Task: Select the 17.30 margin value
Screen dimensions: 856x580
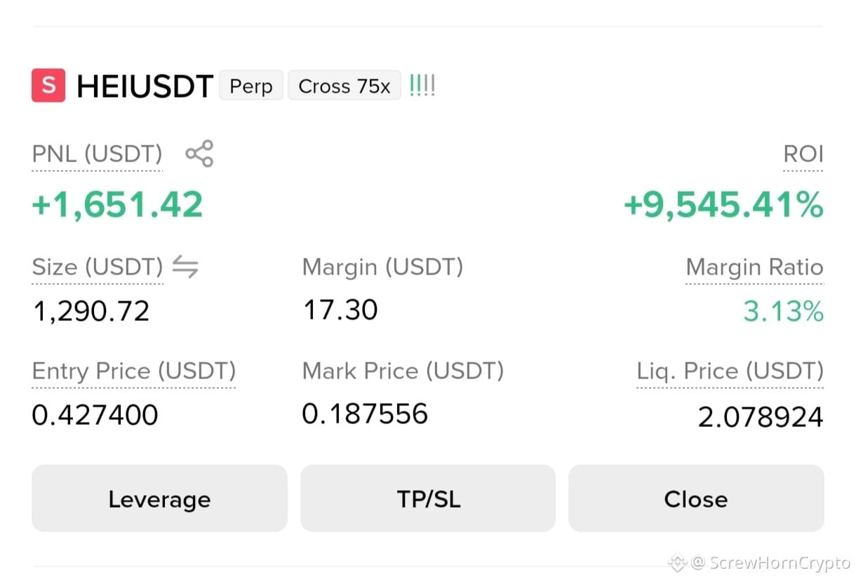Action: 340,310
